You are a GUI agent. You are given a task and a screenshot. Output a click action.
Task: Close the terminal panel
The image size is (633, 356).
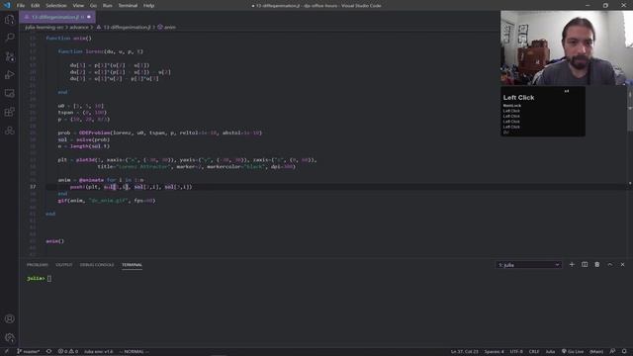pos(622,265)
